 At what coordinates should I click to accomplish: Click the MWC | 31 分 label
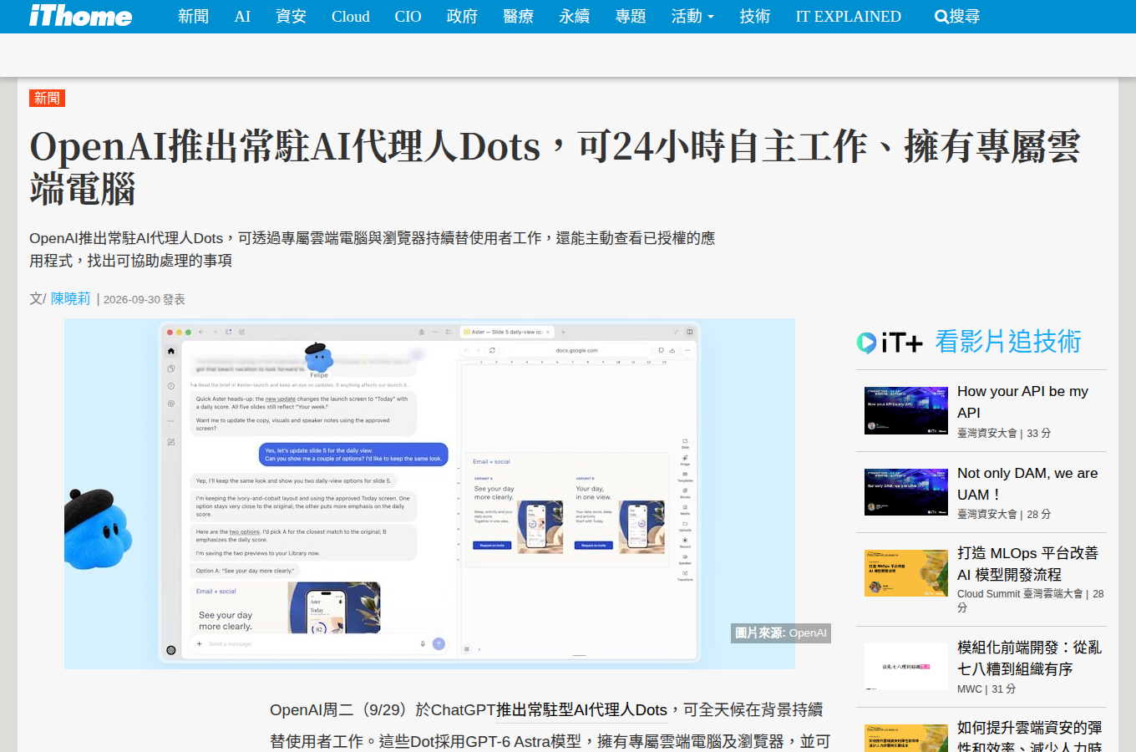986,688
